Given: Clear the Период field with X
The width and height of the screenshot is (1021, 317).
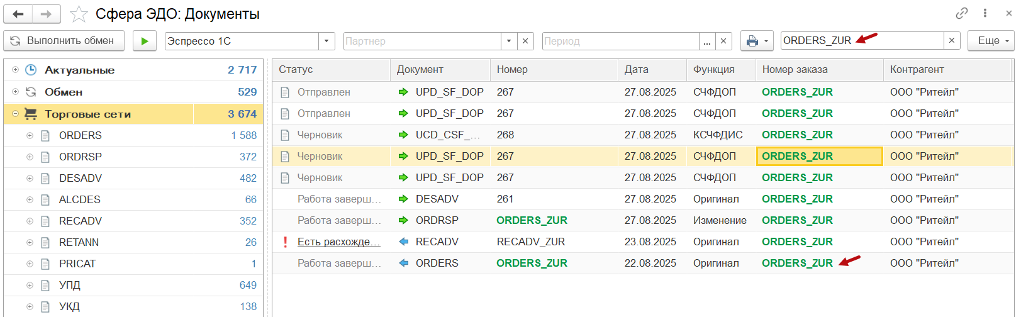Looking at the screenshot, I should [723, 41].
